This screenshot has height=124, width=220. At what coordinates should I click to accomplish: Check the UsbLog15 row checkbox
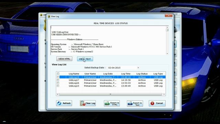click(58, 86)
